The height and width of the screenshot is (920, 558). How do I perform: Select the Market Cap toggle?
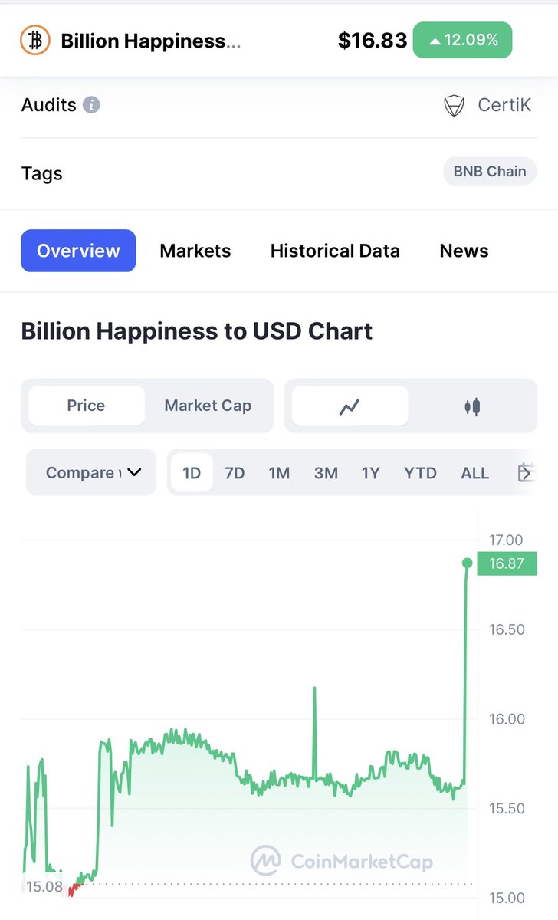coord(208,406)
